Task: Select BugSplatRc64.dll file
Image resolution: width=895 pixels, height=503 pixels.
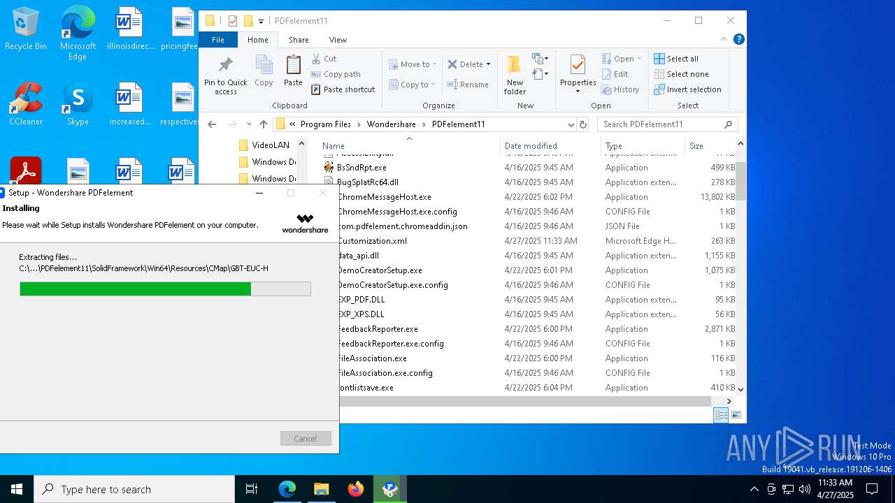Action: tap(367, 182)
